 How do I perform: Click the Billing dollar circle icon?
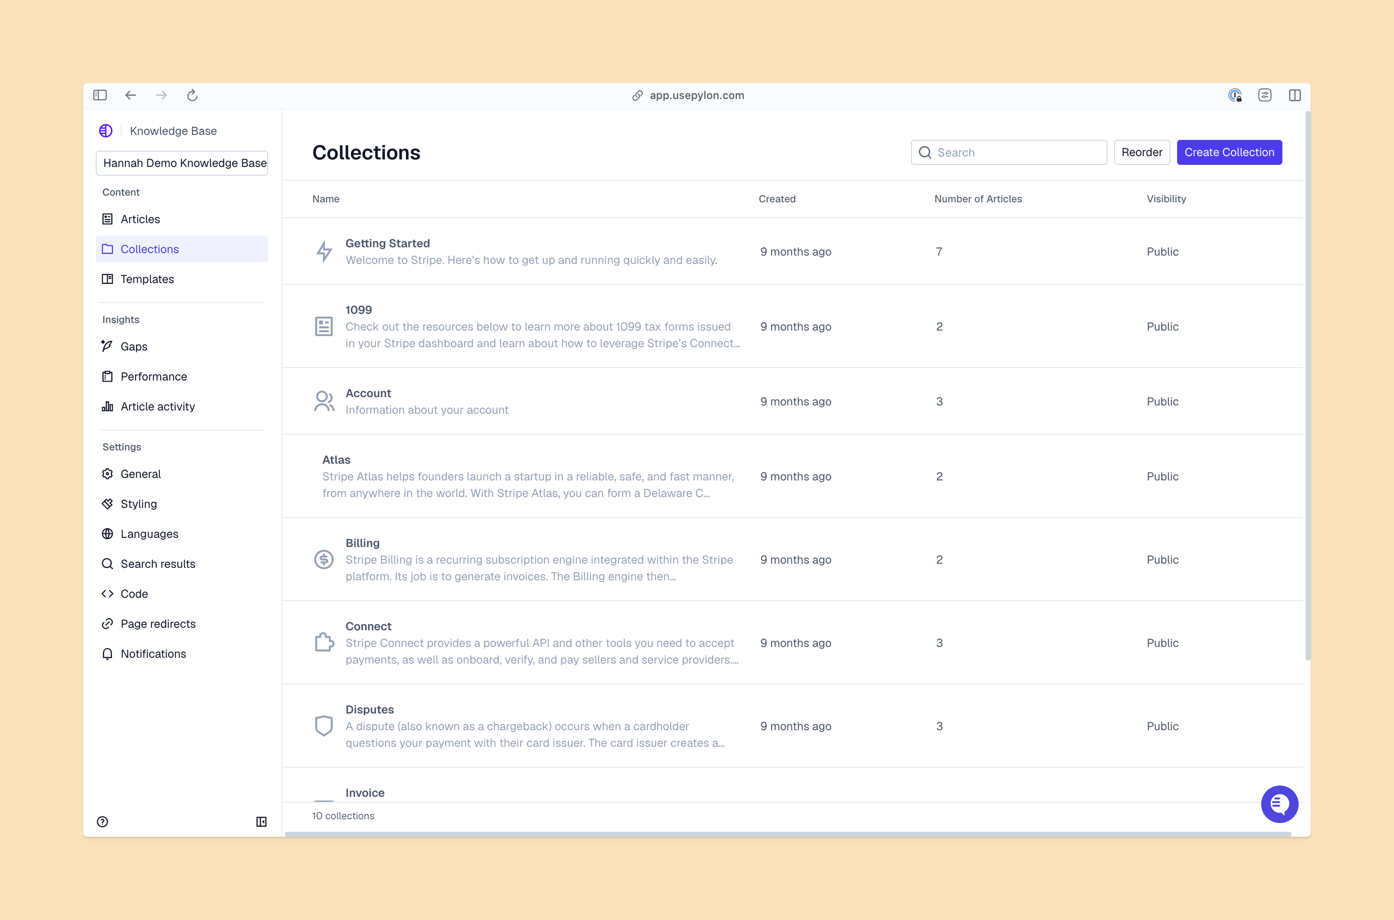tap(324, 560)
